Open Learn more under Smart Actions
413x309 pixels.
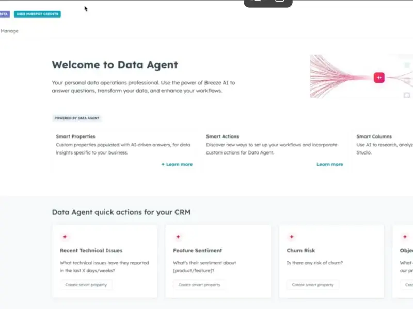tap(329, 164)
